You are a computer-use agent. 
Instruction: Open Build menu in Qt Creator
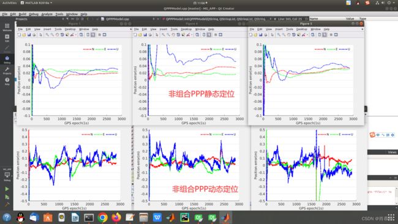(22, 14)
